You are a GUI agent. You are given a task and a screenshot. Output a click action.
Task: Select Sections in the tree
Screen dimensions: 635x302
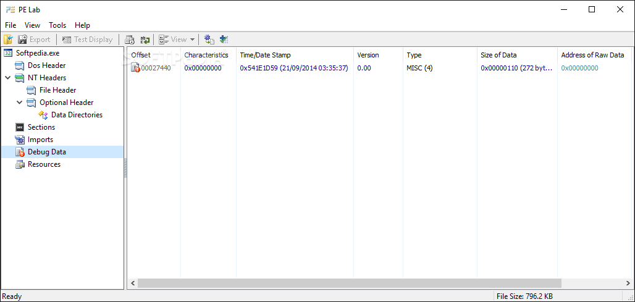point(41,127)
